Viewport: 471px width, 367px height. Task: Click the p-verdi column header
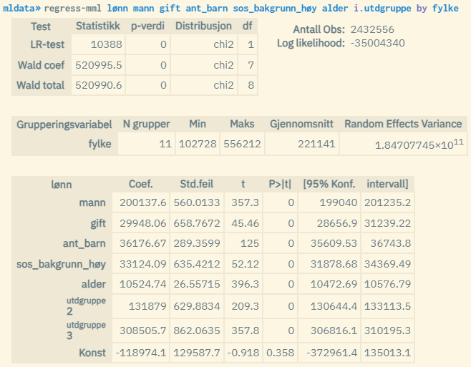click(x=147, y=26)
